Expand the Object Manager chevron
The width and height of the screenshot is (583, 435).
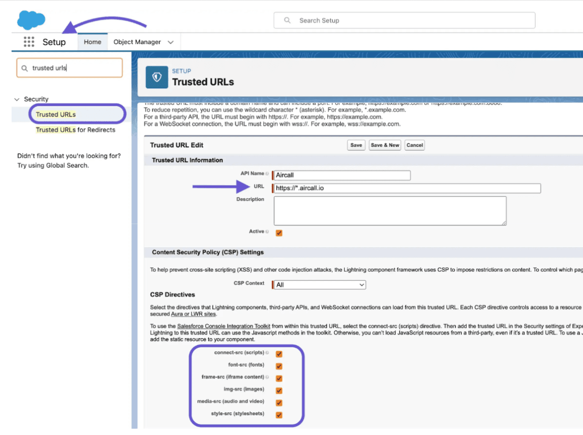tap(170, 42)
